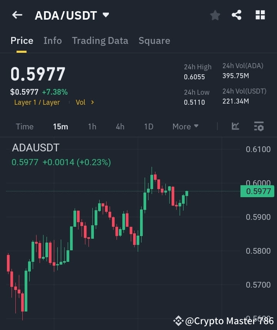Open the share options icon

237,15
